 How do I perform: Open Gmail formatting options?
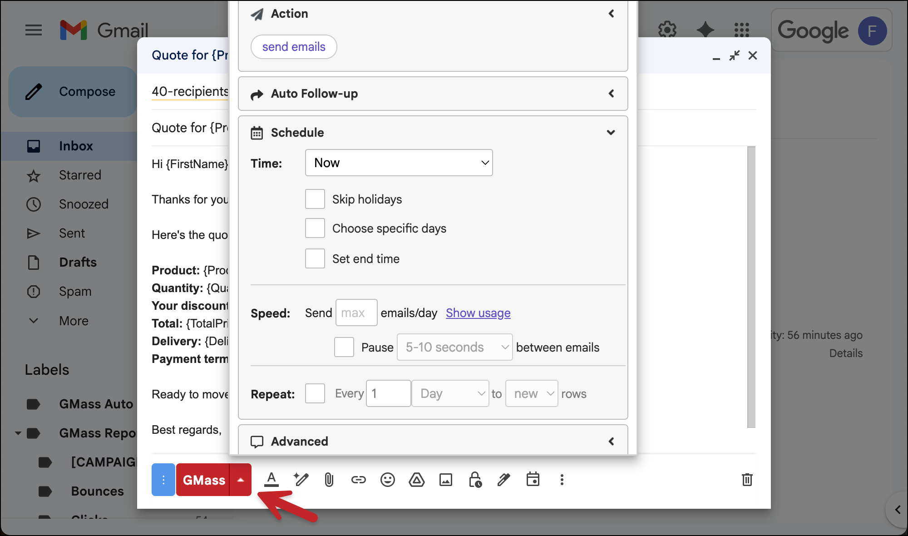tap(271, 480)
